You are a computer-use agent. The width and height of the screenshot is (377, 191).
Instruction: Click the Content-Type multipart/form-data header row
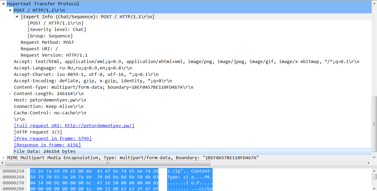click(103, 87)
